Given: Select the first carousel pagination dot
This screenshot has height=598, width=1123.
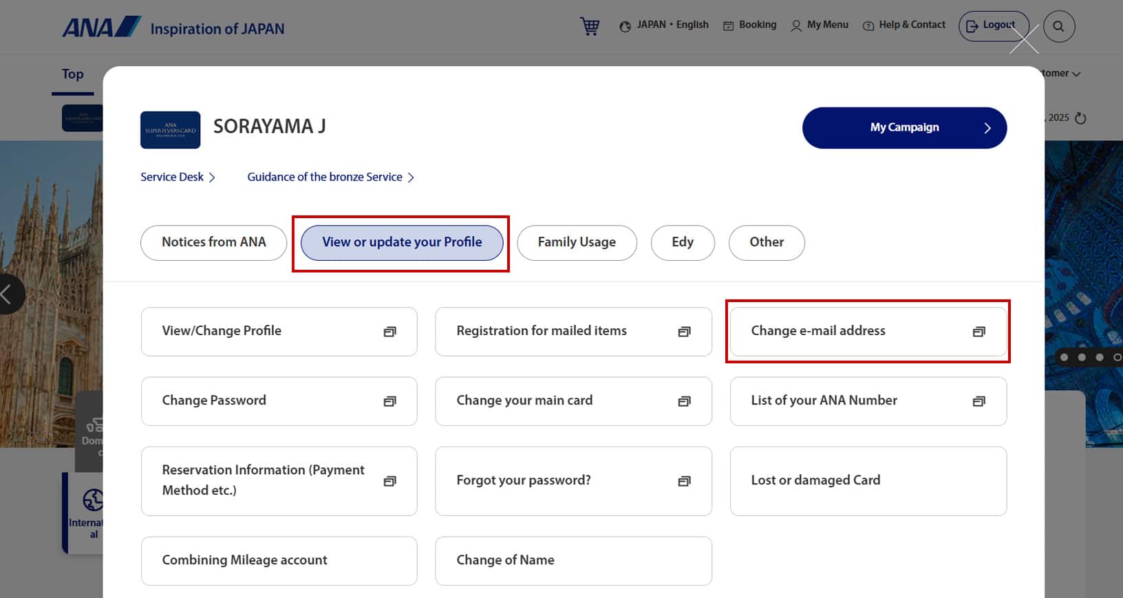Looking at the screenshot, I should (1064, 357).
